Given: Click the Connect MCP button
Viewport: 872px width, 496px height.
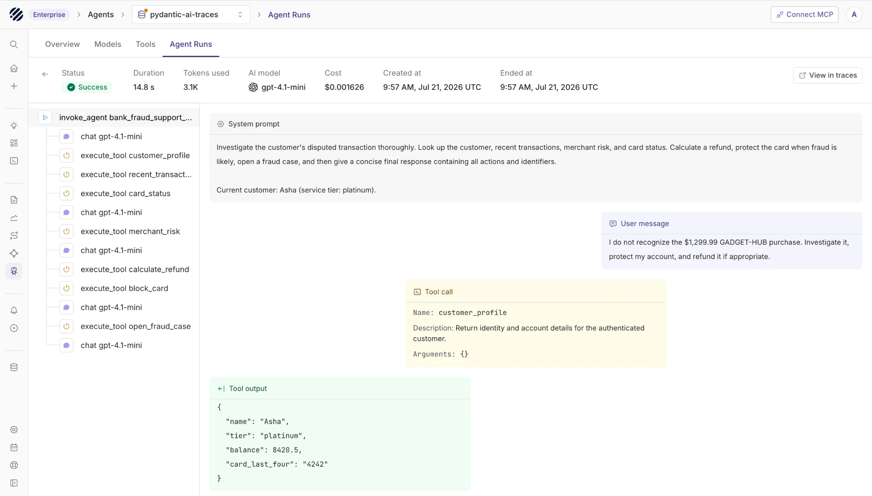Looking at the screenshot, I should coord(804,14).
